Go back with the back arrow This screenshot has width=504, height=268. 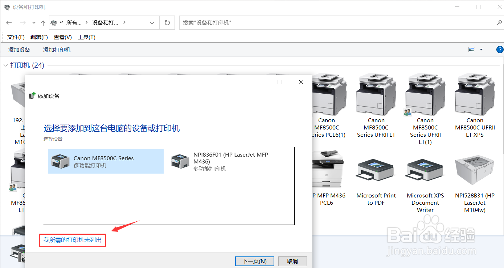click(9, 23)
